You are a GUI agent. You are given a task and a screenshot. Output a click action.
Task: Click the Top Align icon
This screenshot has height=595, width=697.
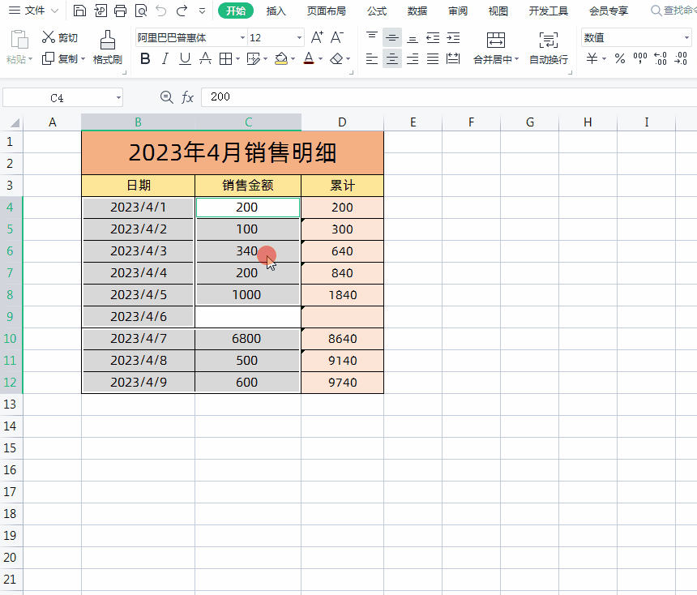click(372, 37)
